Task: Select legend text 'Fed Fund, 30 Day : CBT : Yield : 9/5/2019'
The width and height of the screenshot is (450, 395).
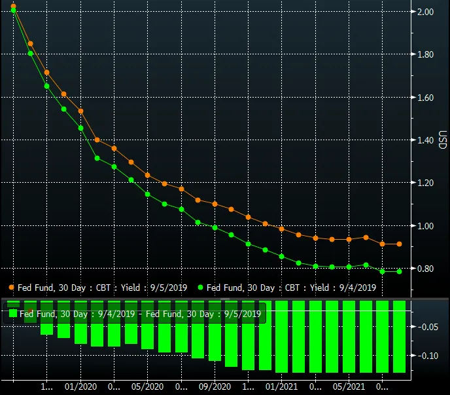Action: tap(103, 288)
